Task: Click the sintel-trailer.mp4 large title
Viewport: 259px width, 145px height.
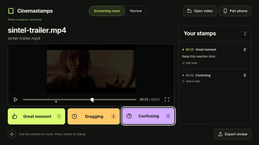Action: pyautogui.click(x=37, y=30)
